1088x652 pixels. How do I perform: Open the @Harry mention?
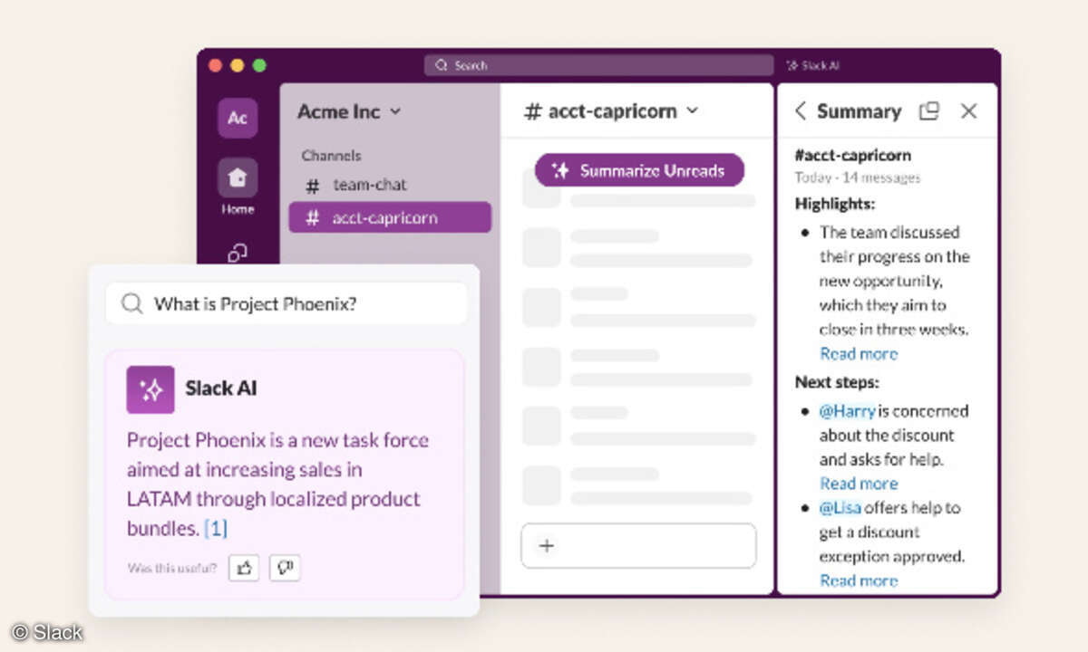pos(848,411)
